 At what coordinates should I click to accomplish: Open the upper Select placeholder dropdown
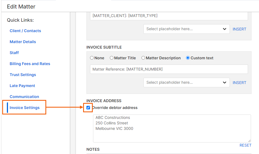click(187, 29)
